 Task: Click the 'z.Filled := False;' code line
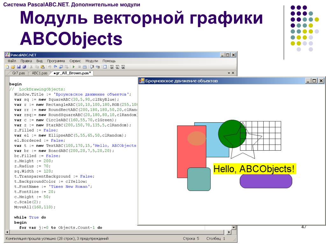click(36, 130)
